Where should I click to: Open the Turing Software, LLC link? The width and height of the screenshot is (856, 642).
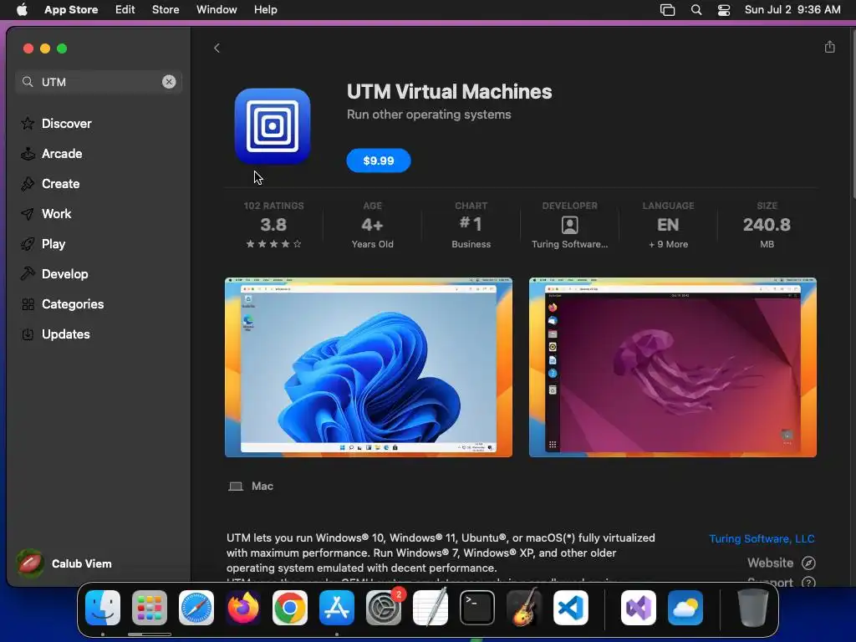[762, 539]
